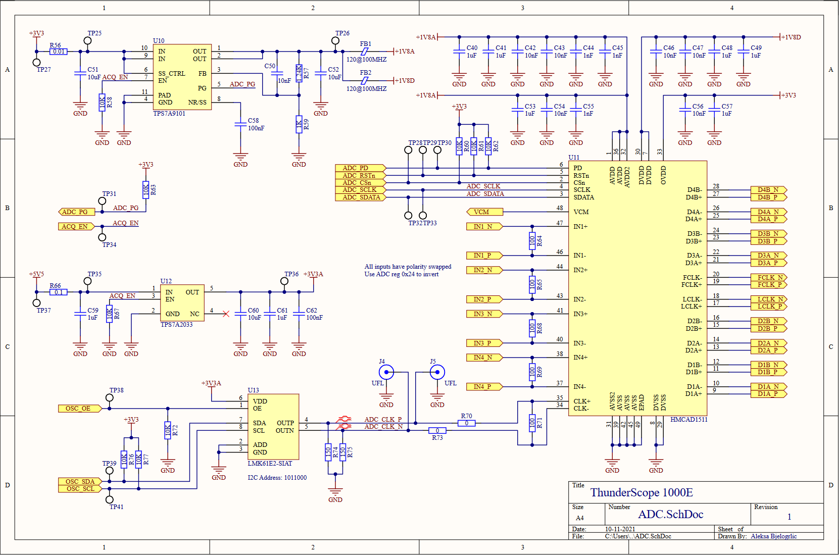The height and width of the screenshot is (555, 839).
Task: Click the OSC_OE port
Action: [x=80, y=409]
